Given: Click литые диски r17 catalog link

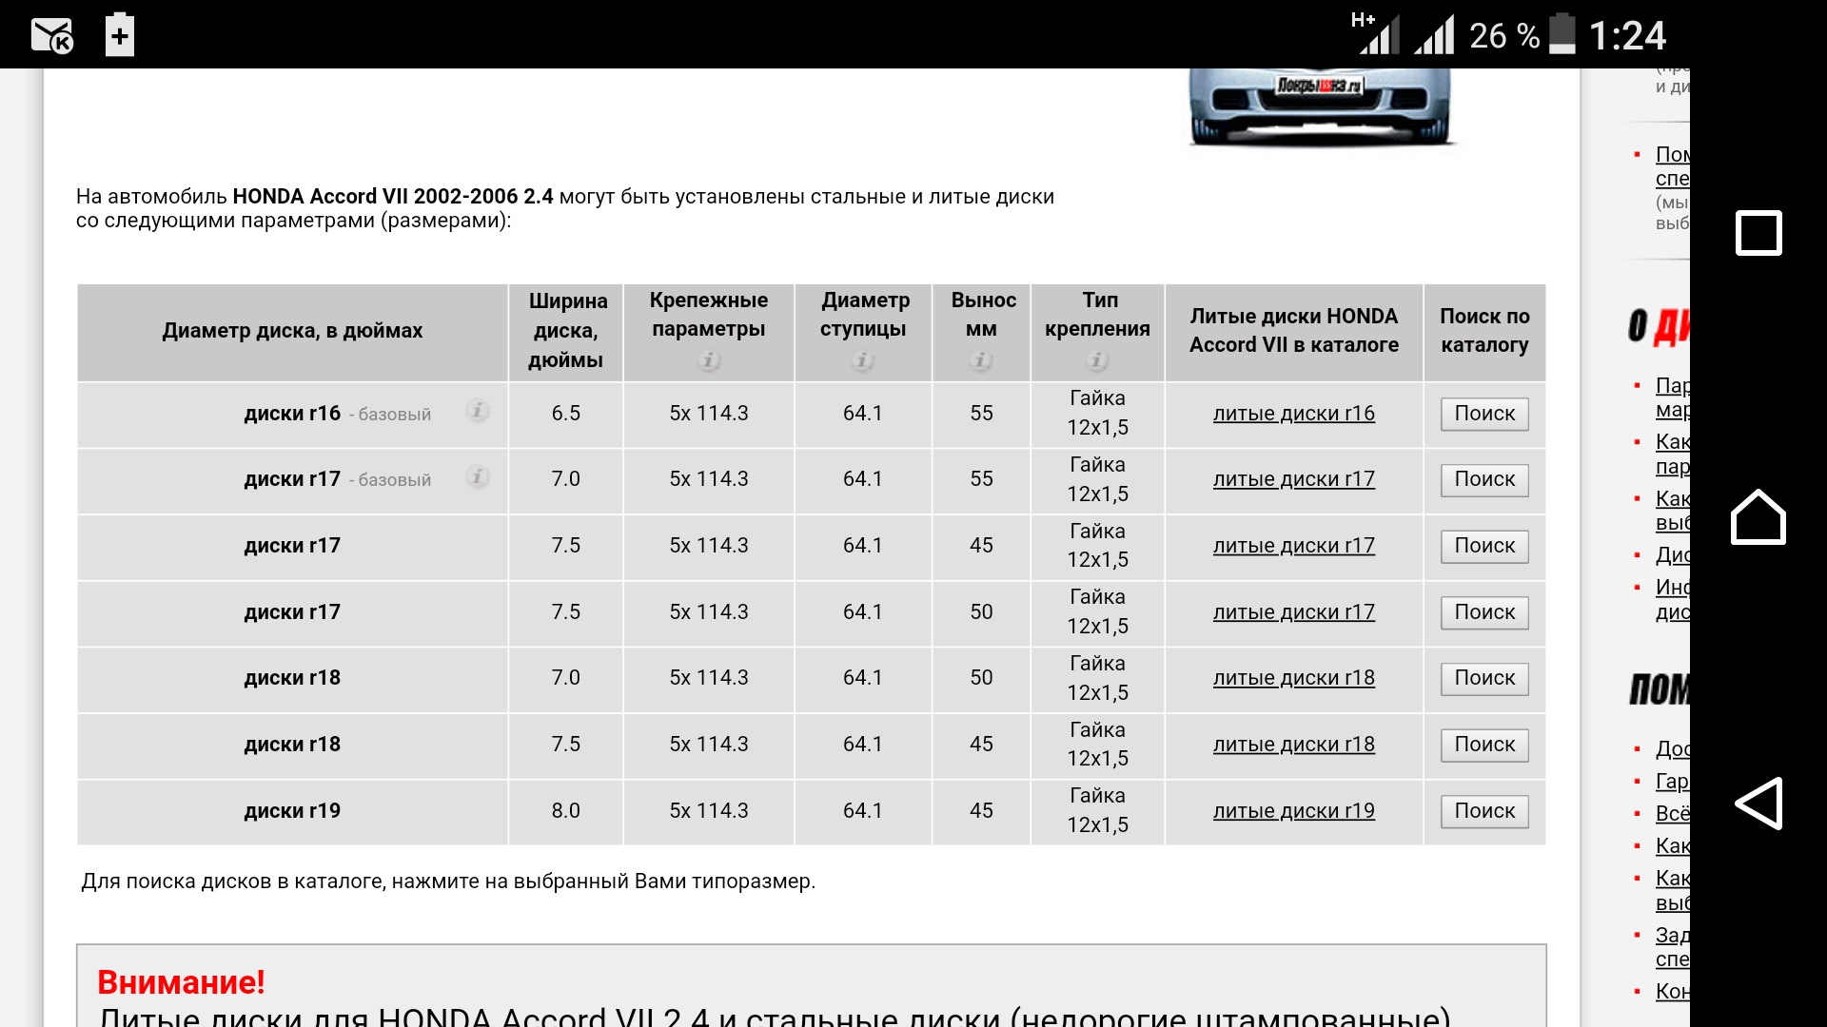Looking at the screenshot, I should point(1294,479).
